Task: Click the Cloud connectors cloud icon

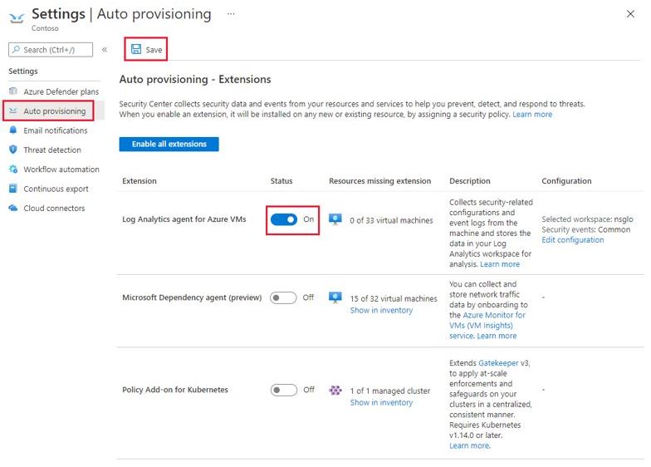Action: 13,208
